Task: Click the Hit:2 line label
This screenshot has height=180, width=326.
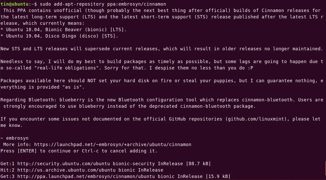Action: [8, 170]
